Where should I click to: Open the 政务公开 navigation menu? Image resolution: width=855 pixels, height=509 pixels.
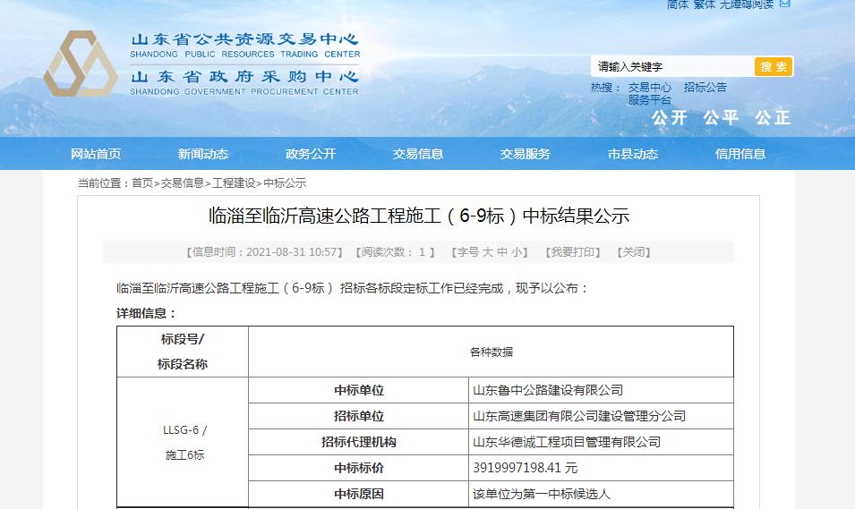(311, 154)
